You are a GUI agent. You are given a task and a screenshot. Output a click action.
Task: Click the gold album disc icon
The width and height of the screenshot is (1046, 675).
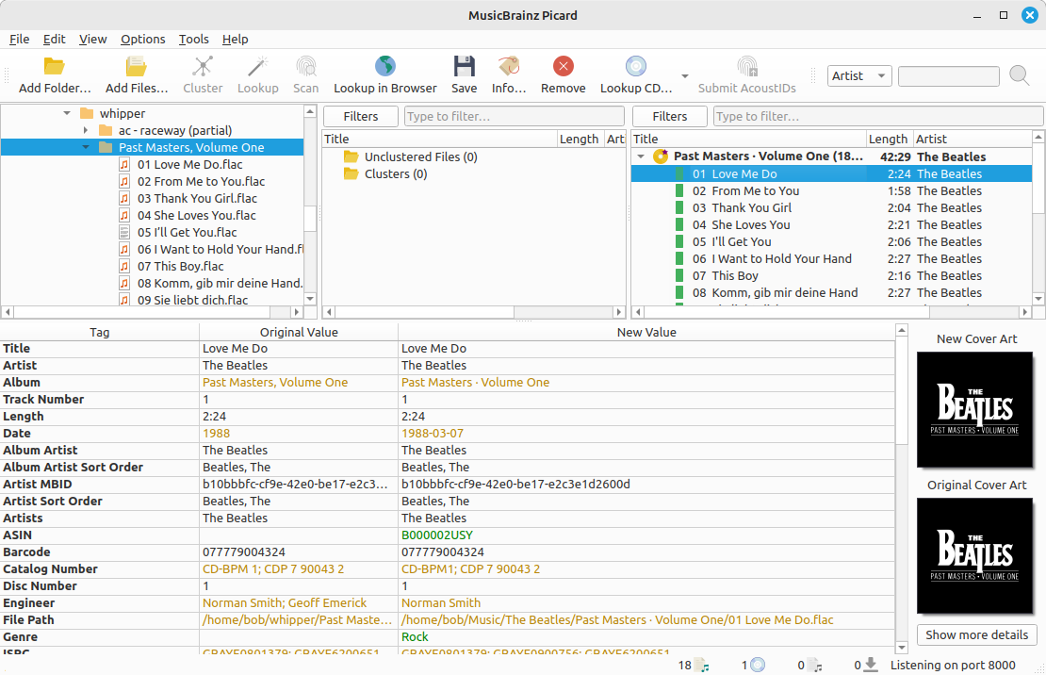click(661, 156)
